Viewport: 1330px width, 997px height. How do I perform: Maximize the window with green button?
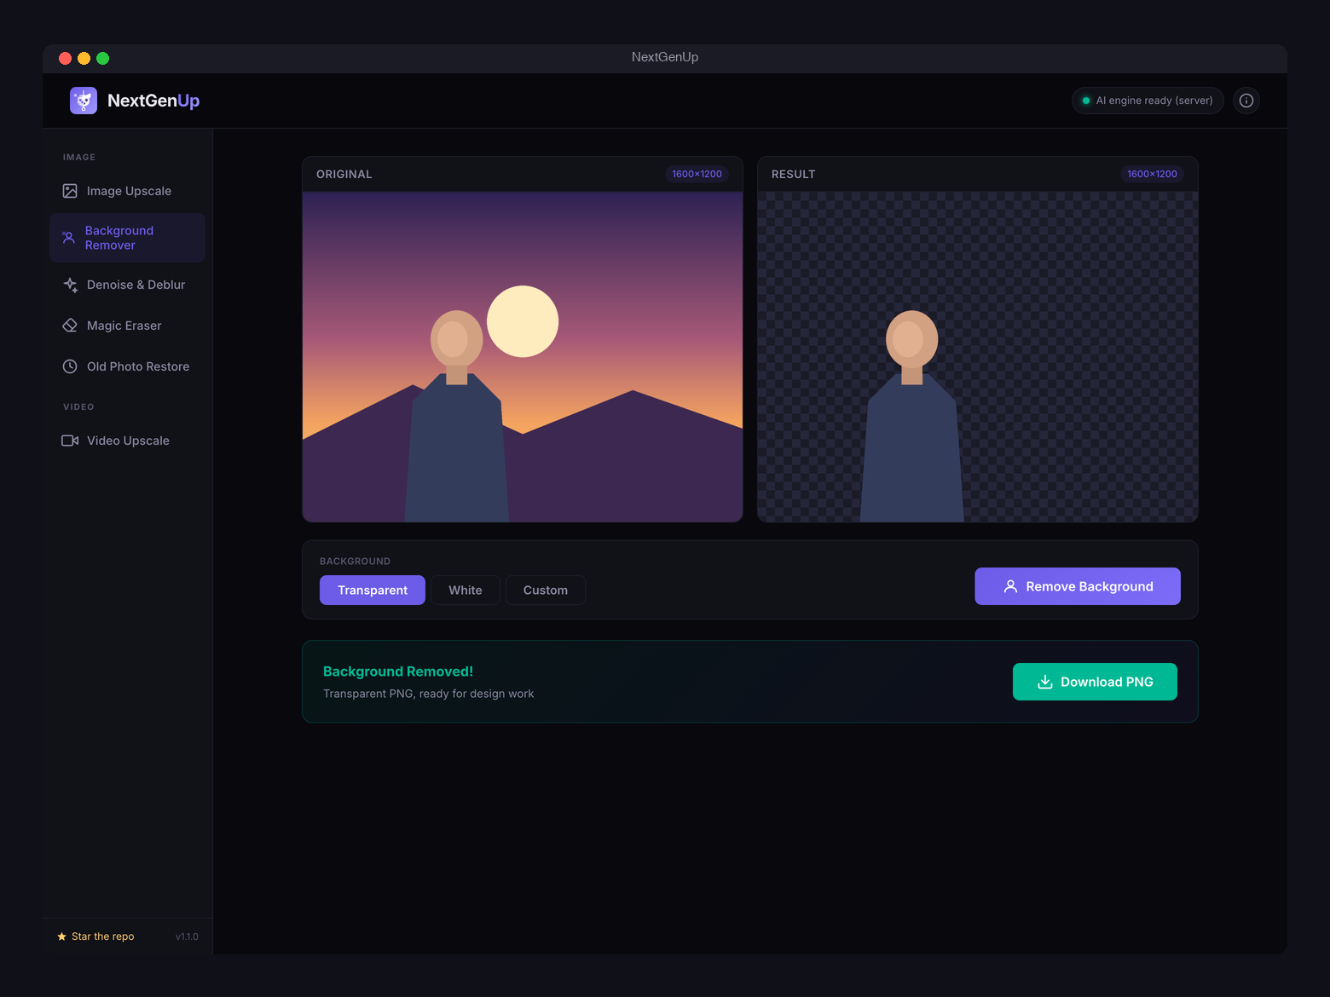tap(103, 58)
